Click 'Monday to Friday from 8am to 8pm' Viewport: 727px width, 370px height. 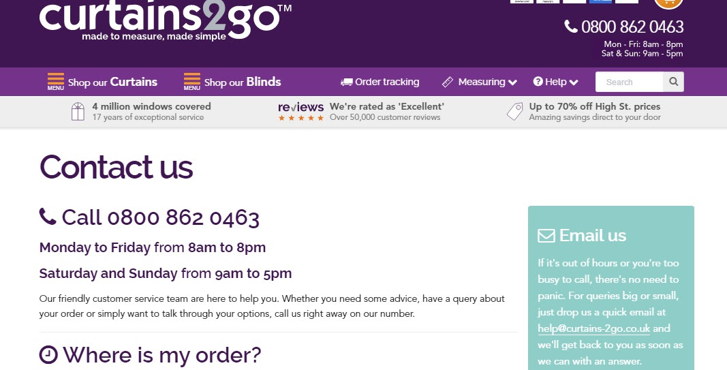153,247
